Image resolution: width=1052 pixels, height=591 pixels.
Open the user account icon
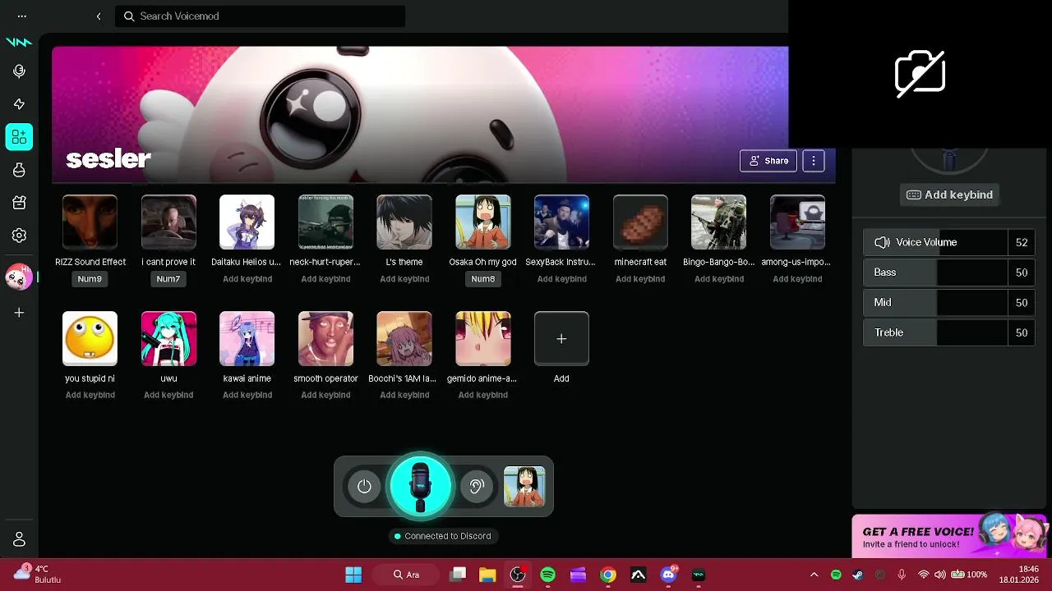pos(19,539)
